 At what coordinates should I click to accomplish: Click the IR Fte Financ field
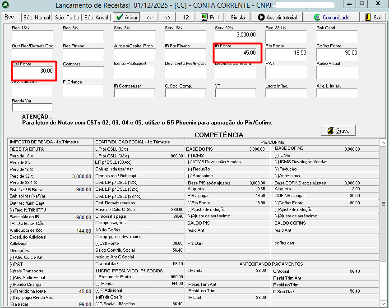pyautogui.click(x=185, y=54)
